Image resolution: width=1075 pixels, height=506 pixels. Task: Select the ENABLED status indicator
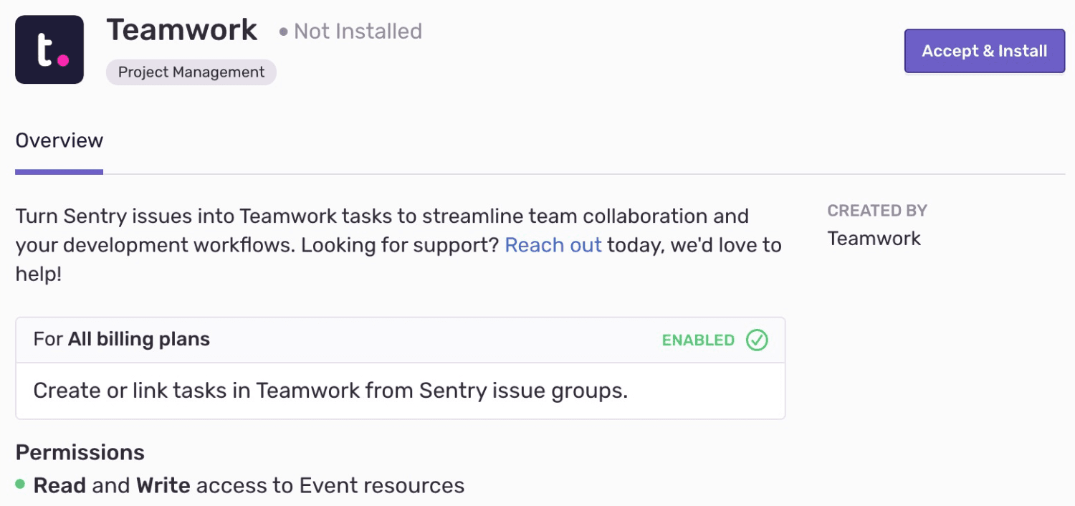coord(698,340)
